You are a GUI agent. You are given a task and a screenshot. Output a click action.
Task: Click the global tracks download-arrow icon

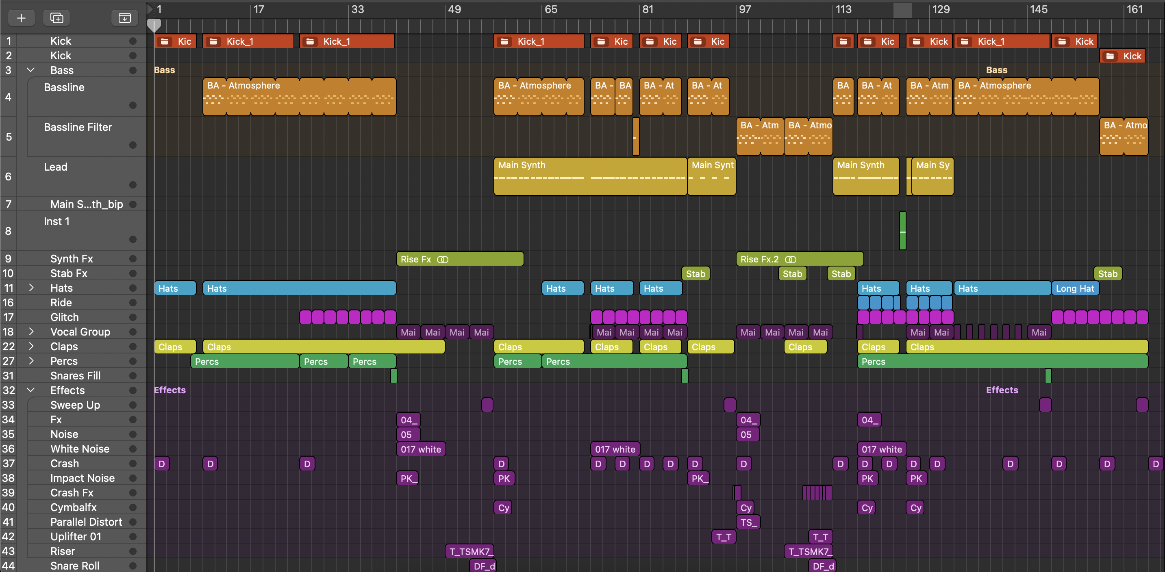coord(124,17)
